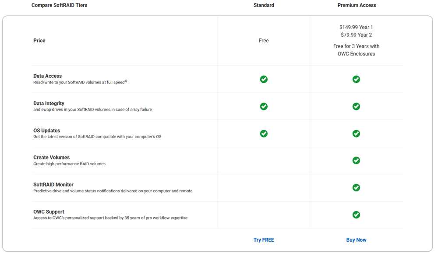Click the Premium checkmark for Data Integrity
Image resolution: width=438 pixels, height=253 pixels.
click(x=356, y=107)
